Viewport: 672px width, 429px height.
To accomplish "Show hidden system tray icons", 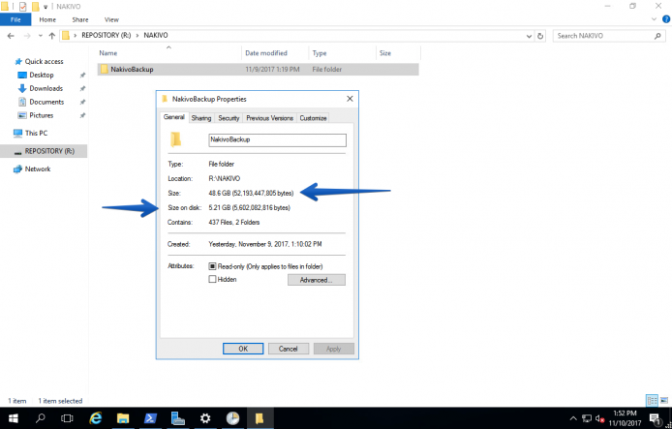I will pos(573,418).
